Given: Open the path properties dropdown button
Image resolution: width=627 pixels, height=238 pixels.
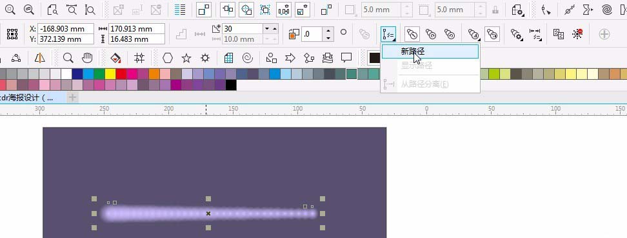Looking at the screenshot, I should click(x=389, y=34).
